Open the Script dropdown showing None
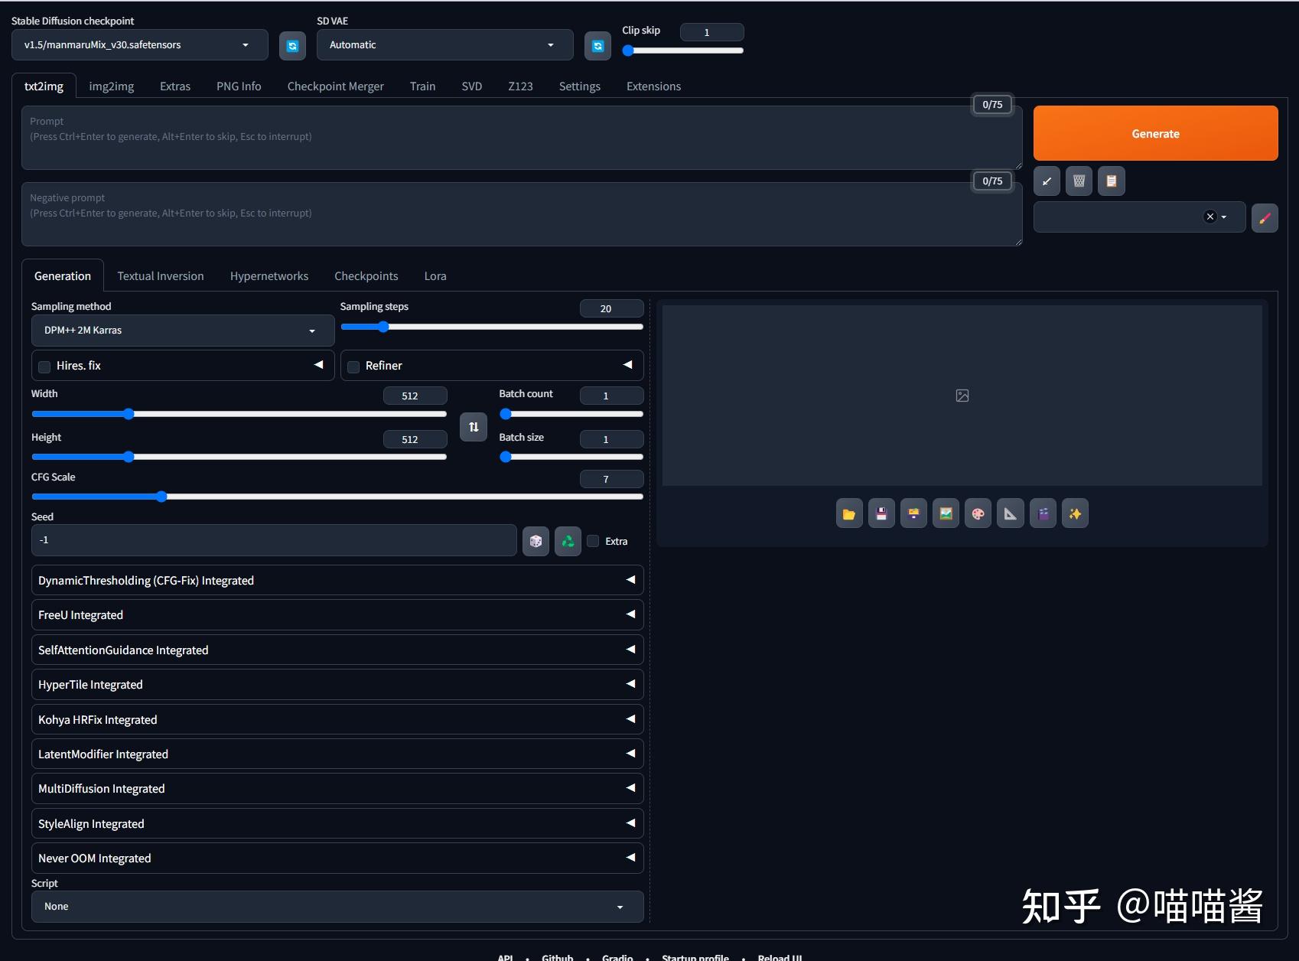Screen dimensions: 1299x961 (x=337, y=907)
